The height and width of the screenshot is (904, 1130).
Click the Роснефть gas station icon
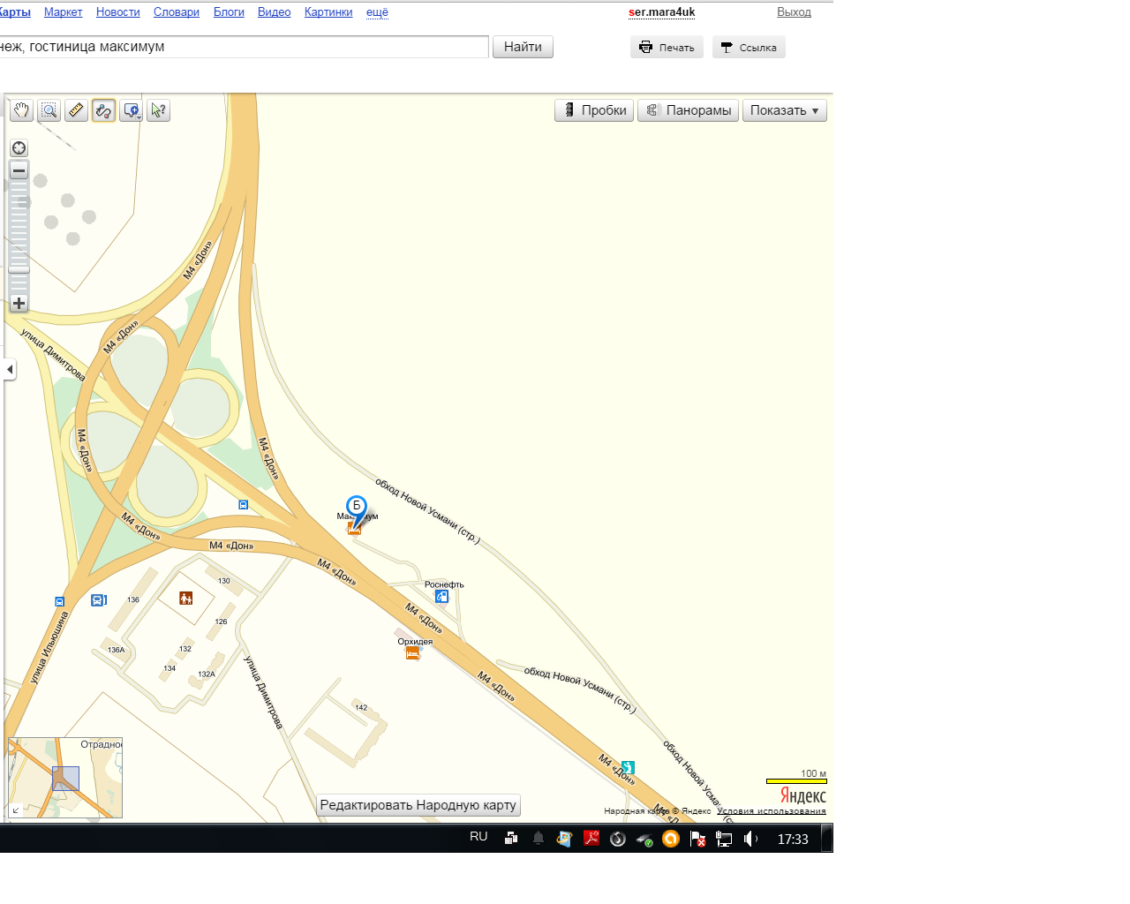[x=441, y=597]
